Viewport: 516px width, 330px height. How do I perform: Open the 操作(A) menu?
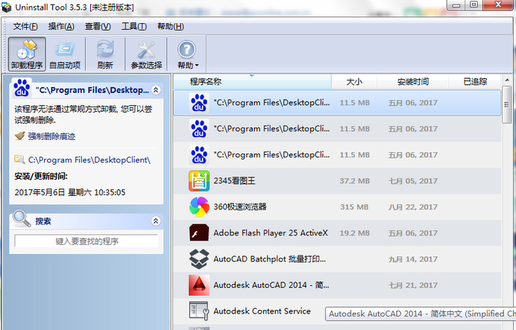click(61, 26)
